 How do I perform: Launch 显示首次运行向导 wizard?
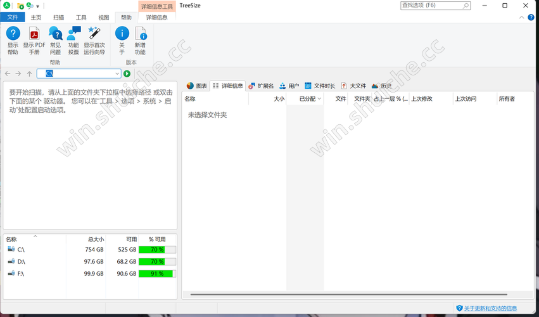[x=94, y=41]
